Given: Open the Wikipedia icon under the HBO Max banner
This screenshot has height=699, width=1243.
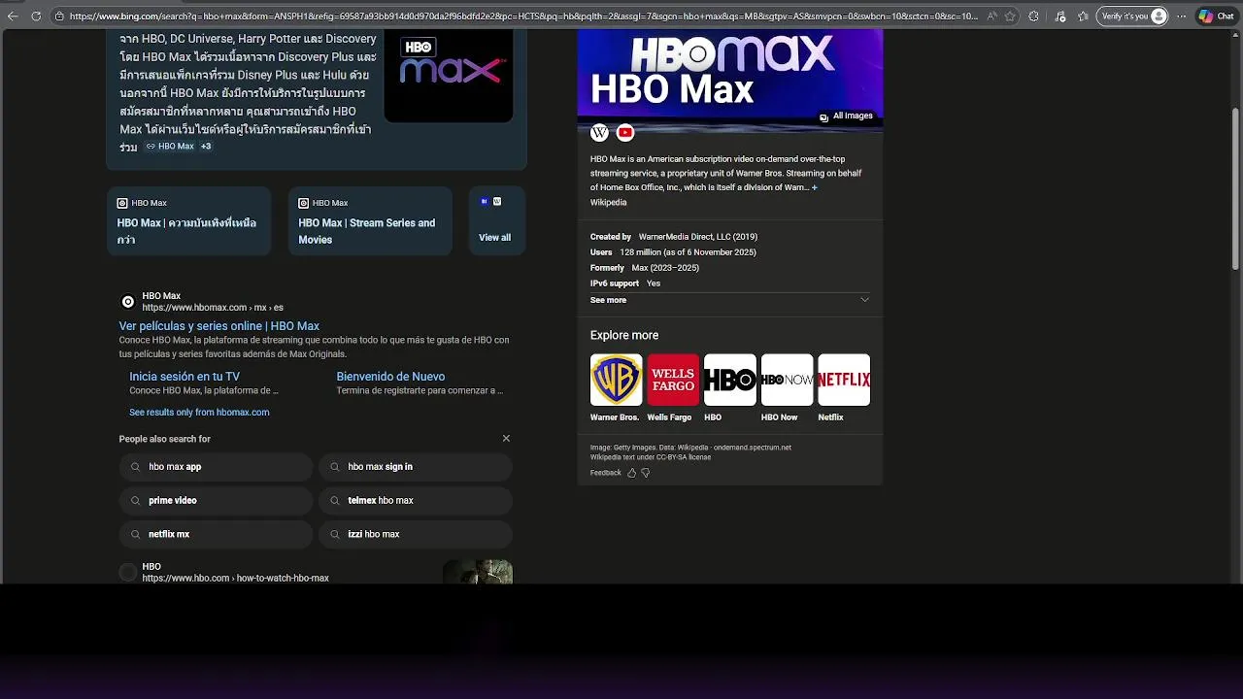Looking at the screenshot, I should (x=600, y=132).
